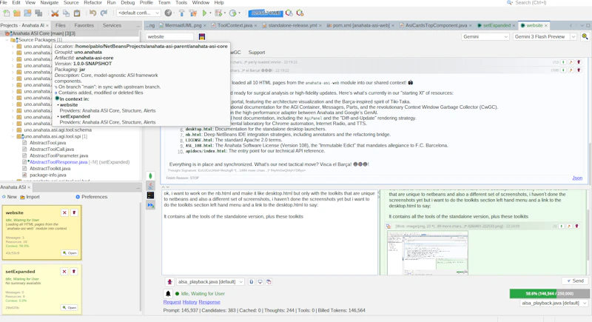This screenshot has width=592, height=322.
Task: Click the screen capture monitor icon below input
Action: click(x=260, y=281)
